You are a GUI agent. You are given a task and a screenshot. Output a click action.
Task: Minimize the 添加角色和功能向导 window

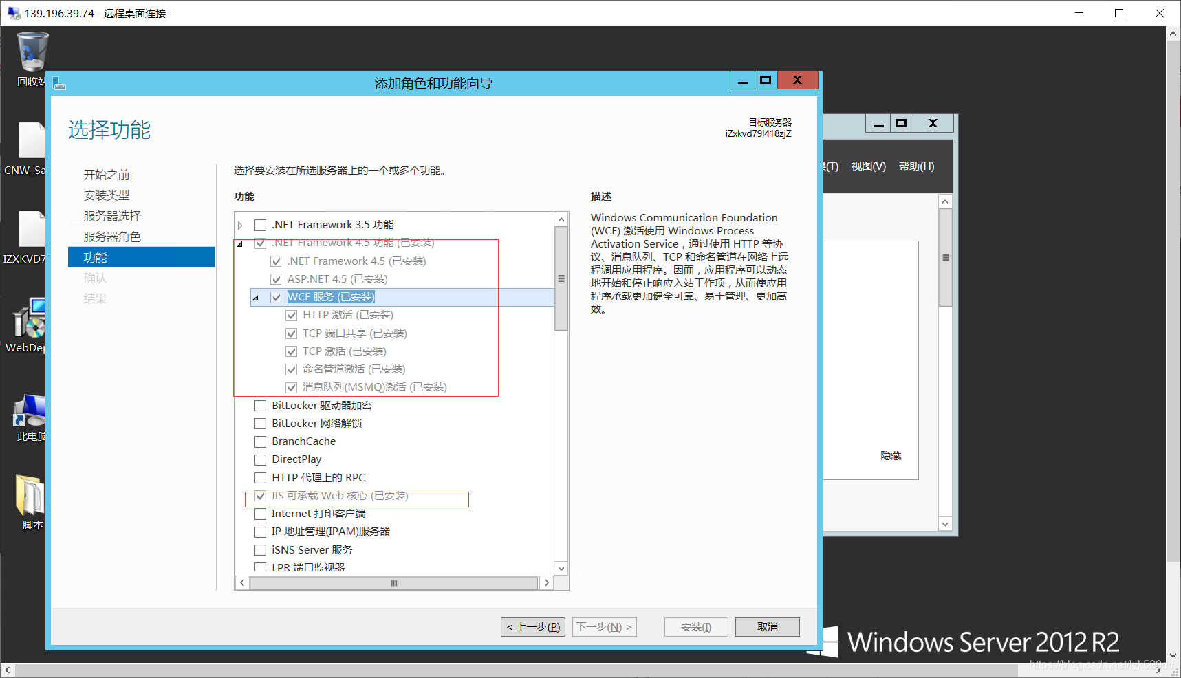point(743,80)
